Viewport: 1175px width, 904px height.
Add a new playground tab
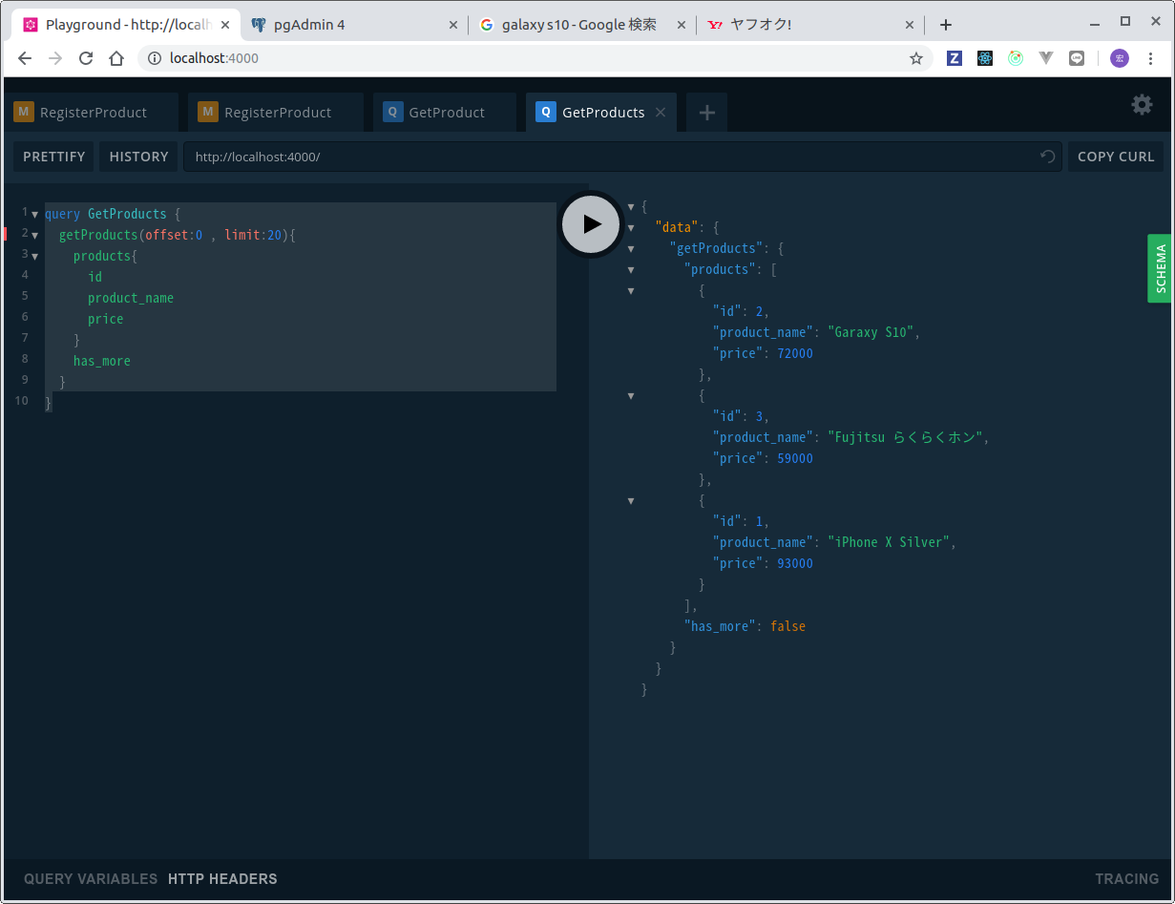706,113
